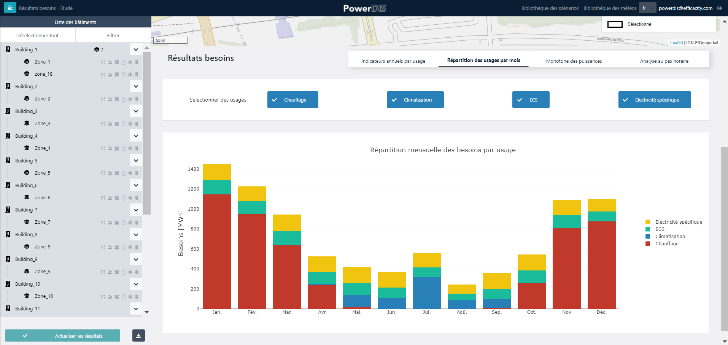Click the wavy heating icon at end of Zone_2 row

[136, 99]
